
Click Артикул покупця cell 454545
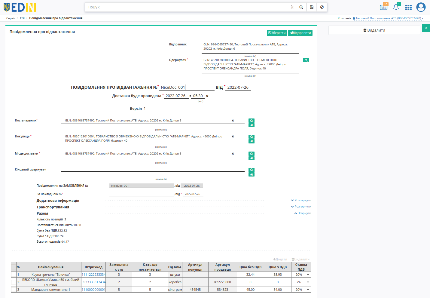(195, 290)
